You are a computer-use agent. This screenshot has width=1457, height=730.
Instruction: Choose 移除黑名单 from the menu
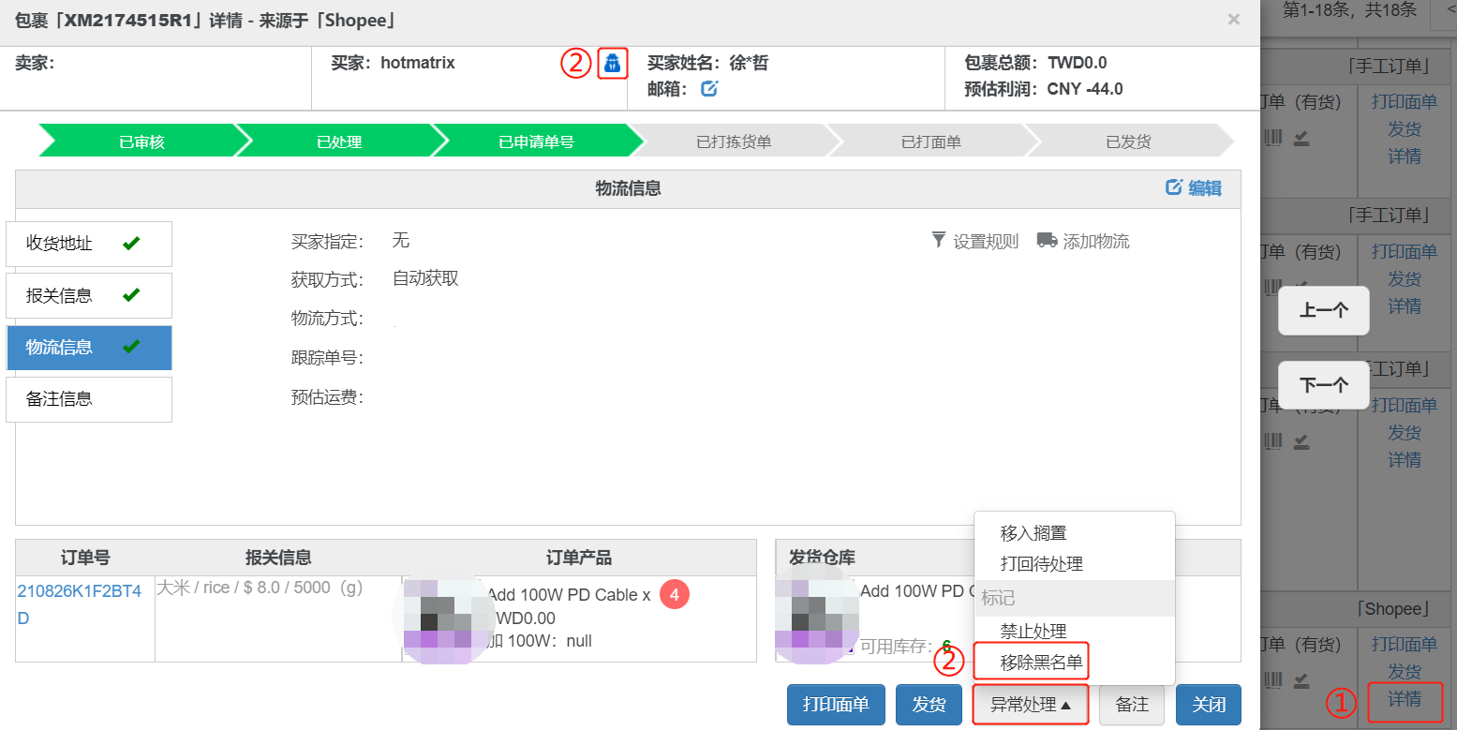[x=1041, y=663]
